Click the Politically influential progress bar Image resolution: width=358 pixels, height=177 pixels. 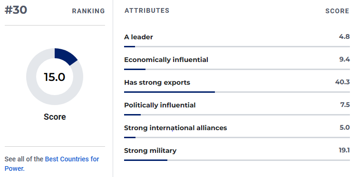tap(237, 115)
